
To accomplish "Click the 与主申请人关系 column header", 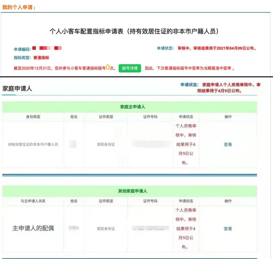I will (33, 201).
